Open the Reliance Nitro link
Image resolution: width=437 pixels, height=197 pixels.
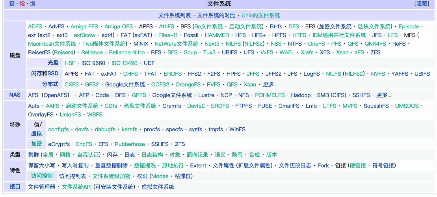pos(127,52)
